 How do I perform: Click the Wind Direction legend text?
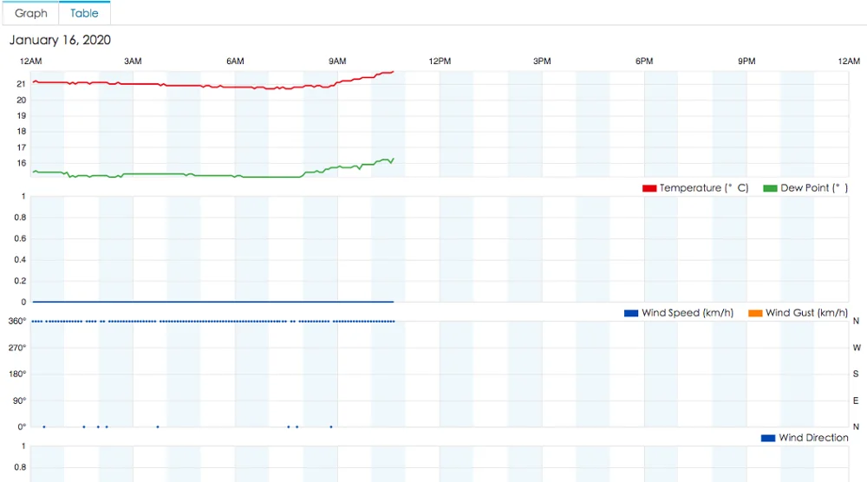813,438
